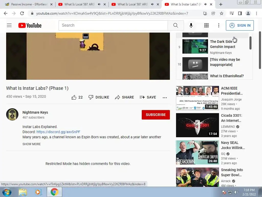
Task: Open the YouTube apps grid
Action: tap(206, 25)
